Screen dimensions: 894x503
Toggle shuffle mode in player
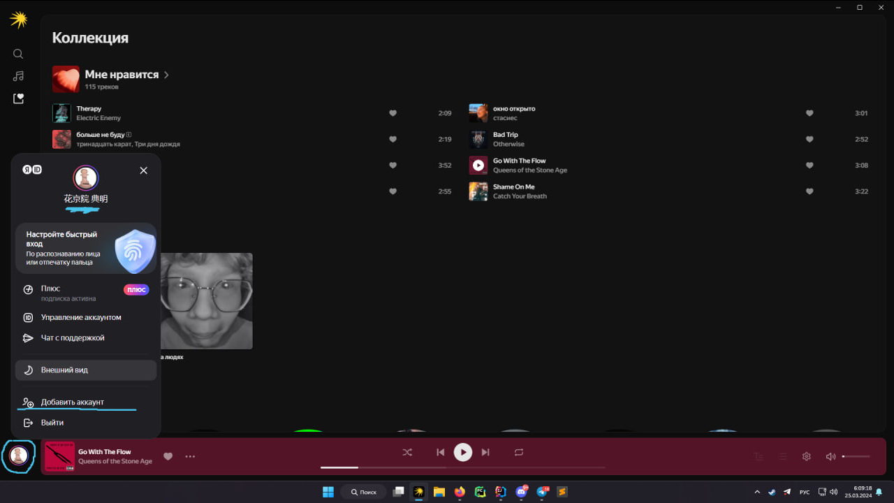pyautogui.click(x=407, y=452)
